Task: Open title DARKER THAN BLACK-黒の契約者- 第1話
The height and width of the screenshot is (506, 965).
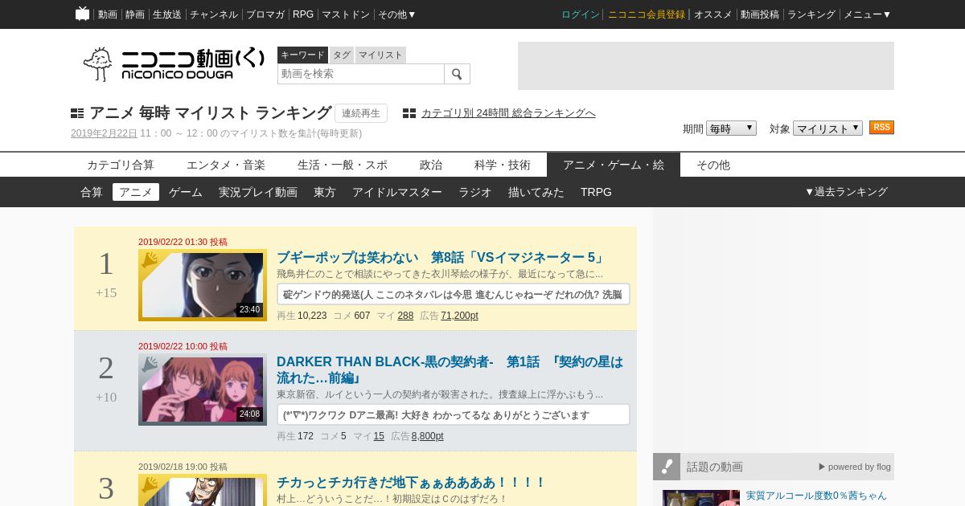Action: [x=450, y=369]
